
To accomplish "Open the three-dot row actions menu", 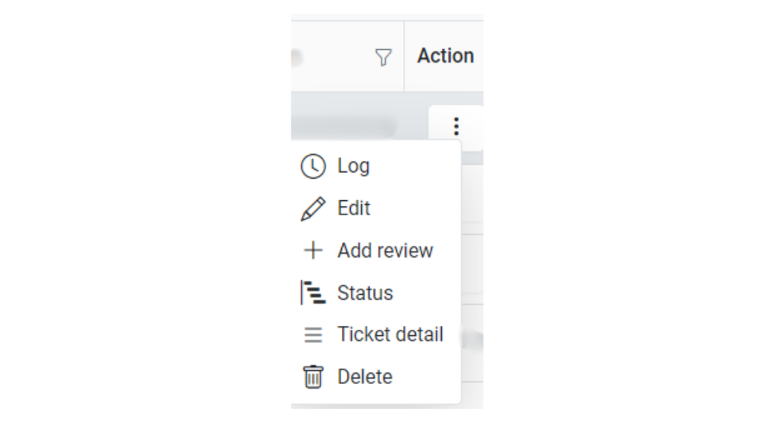I will tap(456, 127).
